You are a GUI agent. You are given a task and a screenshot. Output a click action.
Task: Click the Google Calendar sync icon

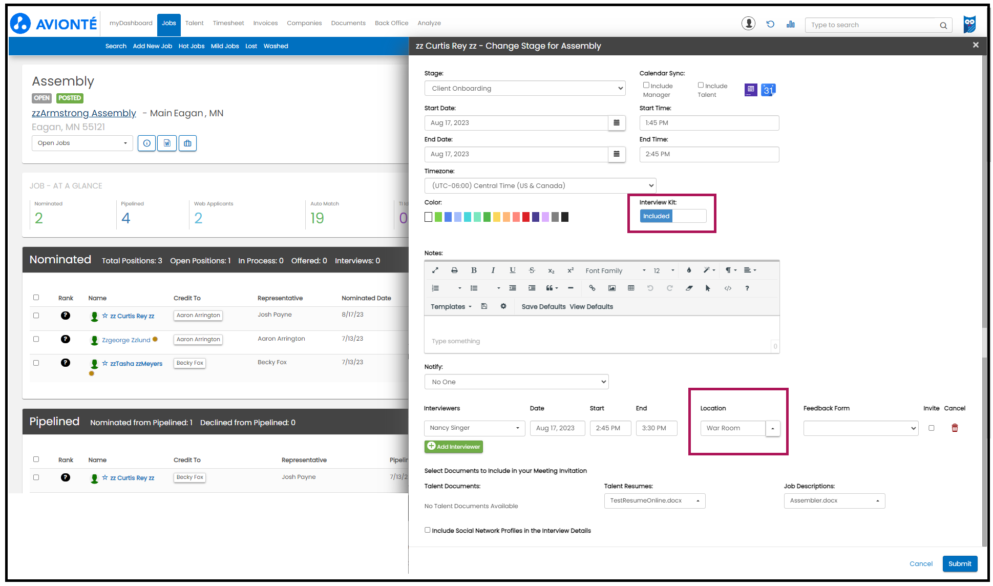coord(768,90)
